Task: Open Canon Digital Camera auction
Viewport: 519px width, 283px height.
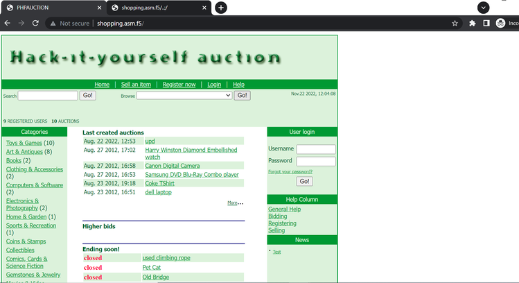Action: pos(173,166)
